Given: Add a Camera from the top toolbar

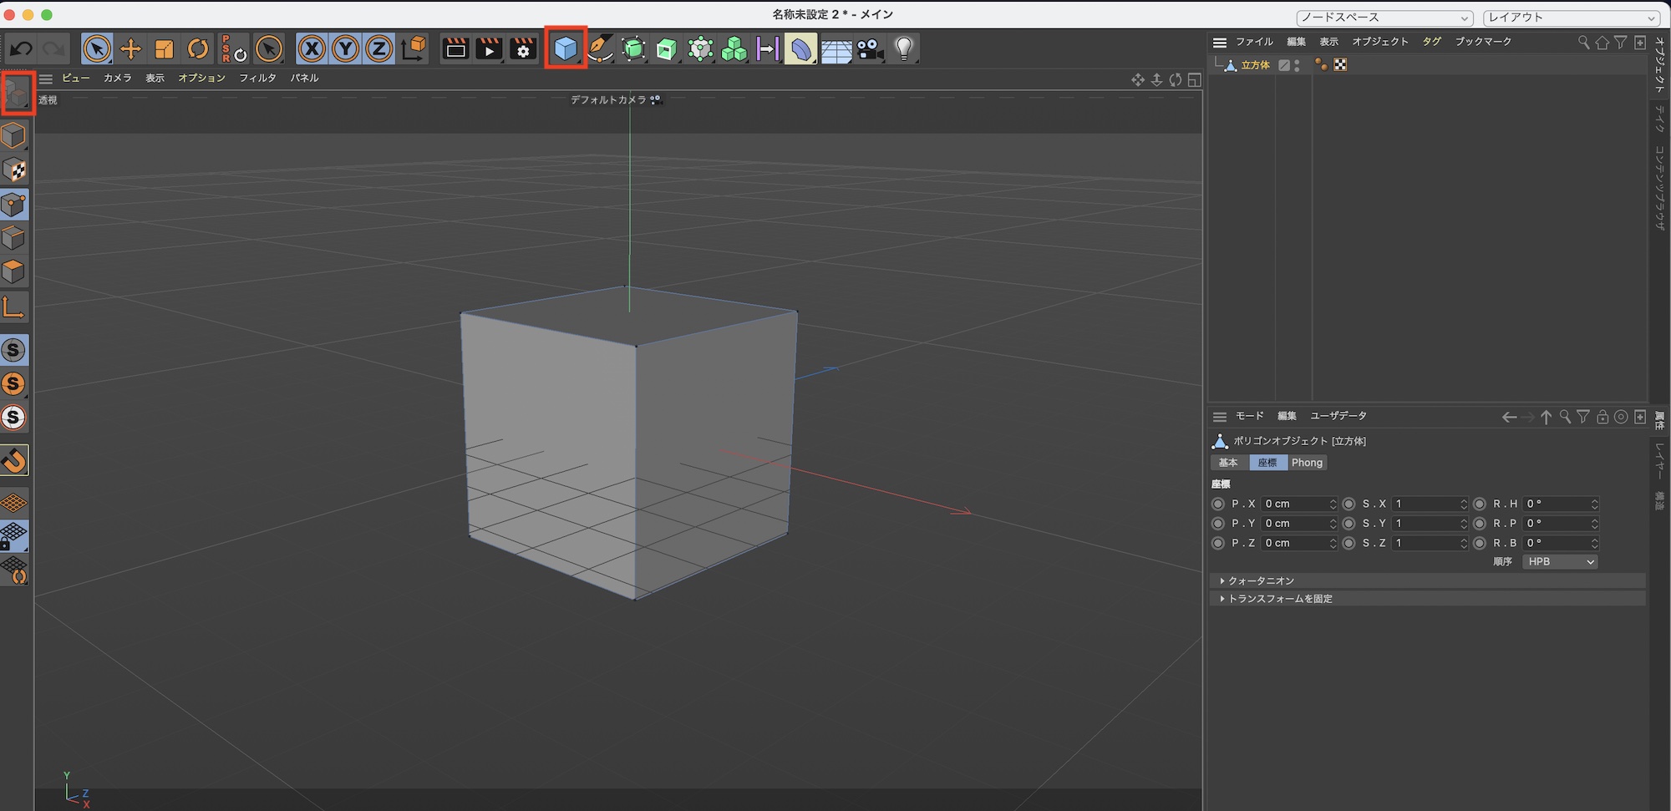Looking at the screenshot, I should 869,48.
